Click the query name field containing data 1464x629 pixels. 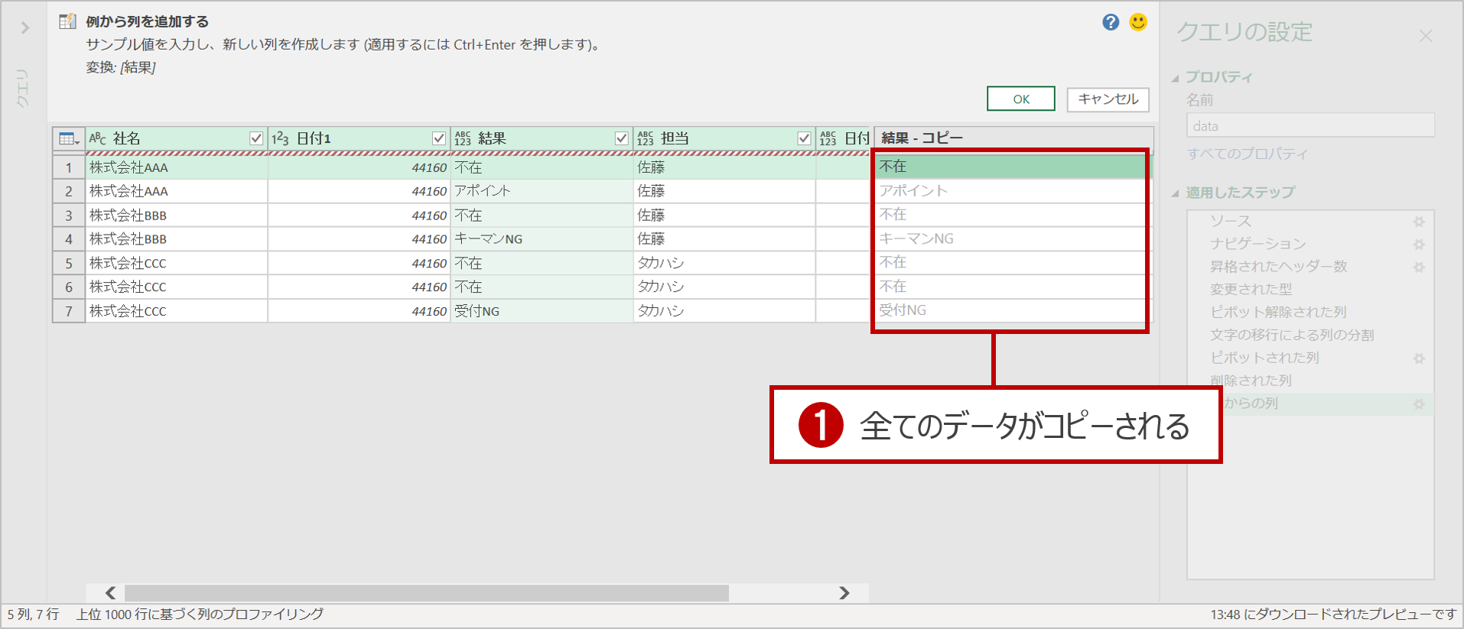1310,126
